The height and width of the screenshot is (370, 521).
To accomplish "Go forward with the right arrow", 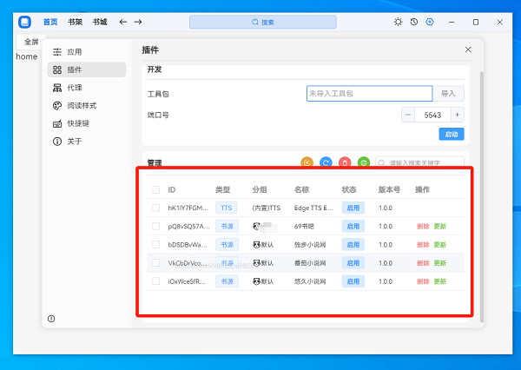I will pyautogui.click(x=138, y=22).
